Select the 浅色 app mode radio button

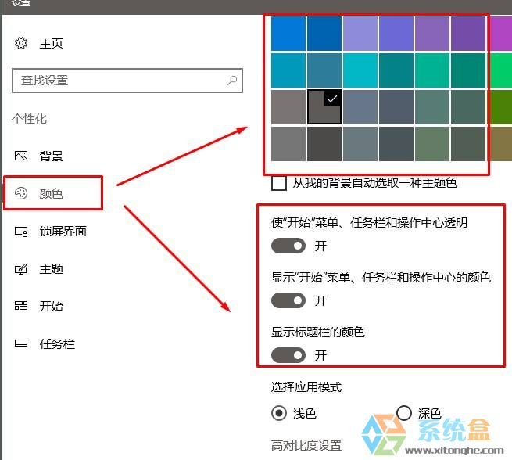279,413
